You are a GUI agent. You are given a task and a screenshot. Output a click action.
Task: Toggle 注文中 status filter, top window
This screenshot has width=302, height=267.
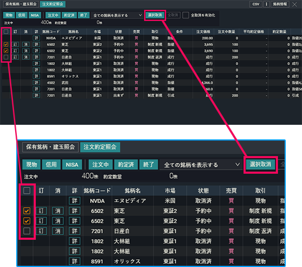pyautogui.click(x=53, y=15)
